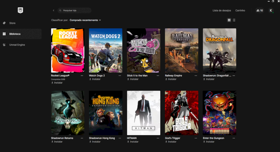This screenshot has height=152, width=280.
Task: Select the Enter the Gungeon cover art
Action: tap(219, 113)
